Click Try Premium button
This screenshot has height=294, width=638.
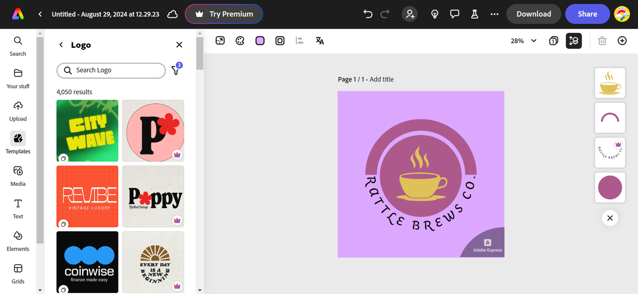coord(224,14)
